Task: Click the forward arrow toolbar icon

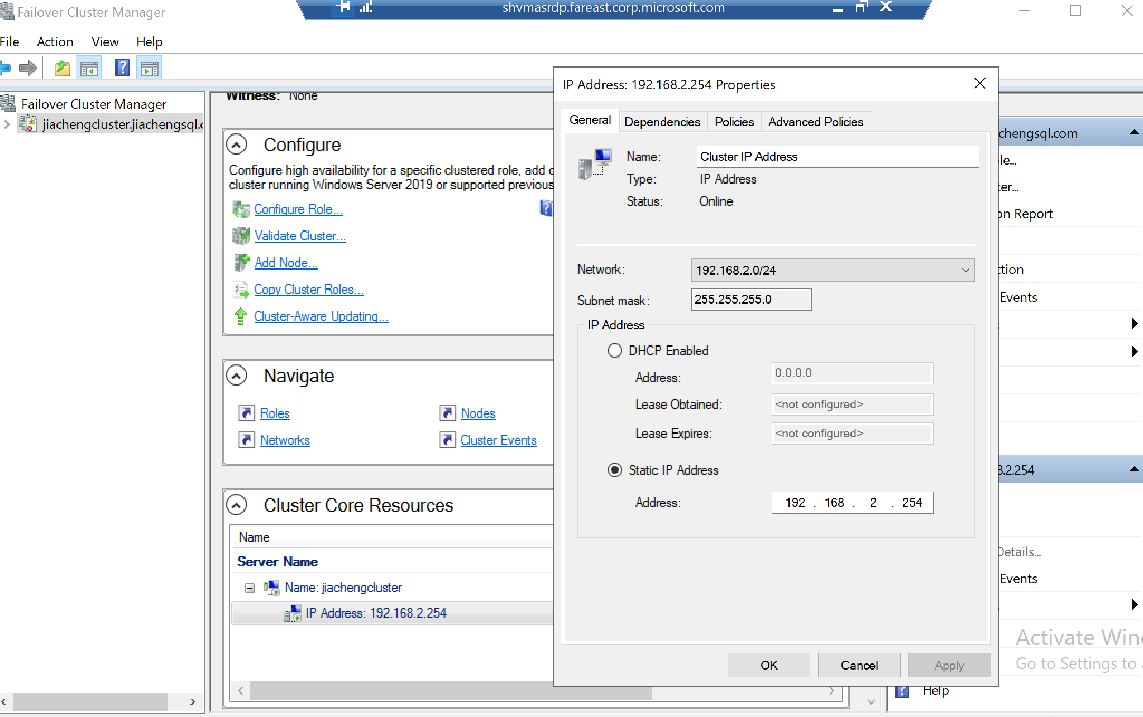Action: (27, 68)
